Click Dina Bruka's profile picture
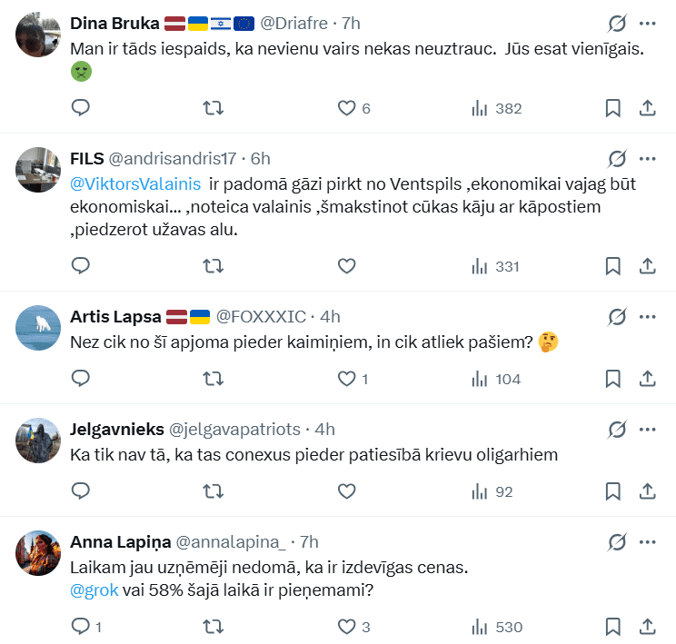Viewport: 676px width, 644px height. point(39,35)
